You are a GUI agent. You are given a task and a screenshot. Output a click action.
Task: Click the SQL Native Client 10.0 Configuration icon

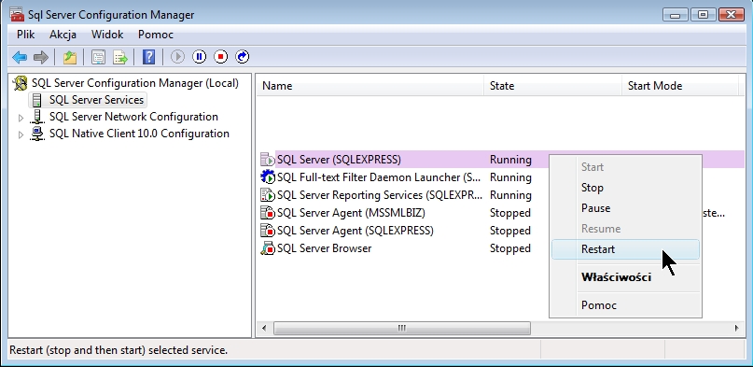[37, 134]
